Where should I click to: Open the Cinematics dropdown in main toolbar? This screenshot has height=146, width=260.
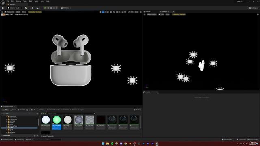pyautogui.click(x=38, y=8)
